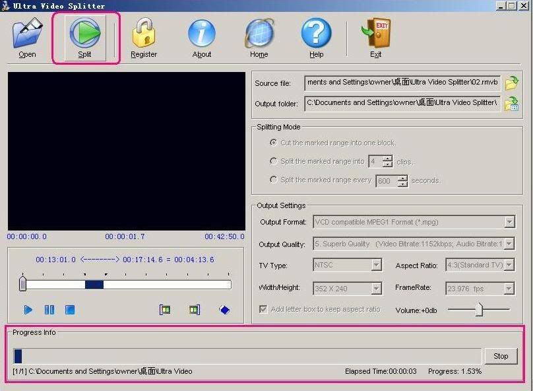This screenshot has height=391, width=533.
Task: Click the end mark timeline marker
Action: coord(106,274)
